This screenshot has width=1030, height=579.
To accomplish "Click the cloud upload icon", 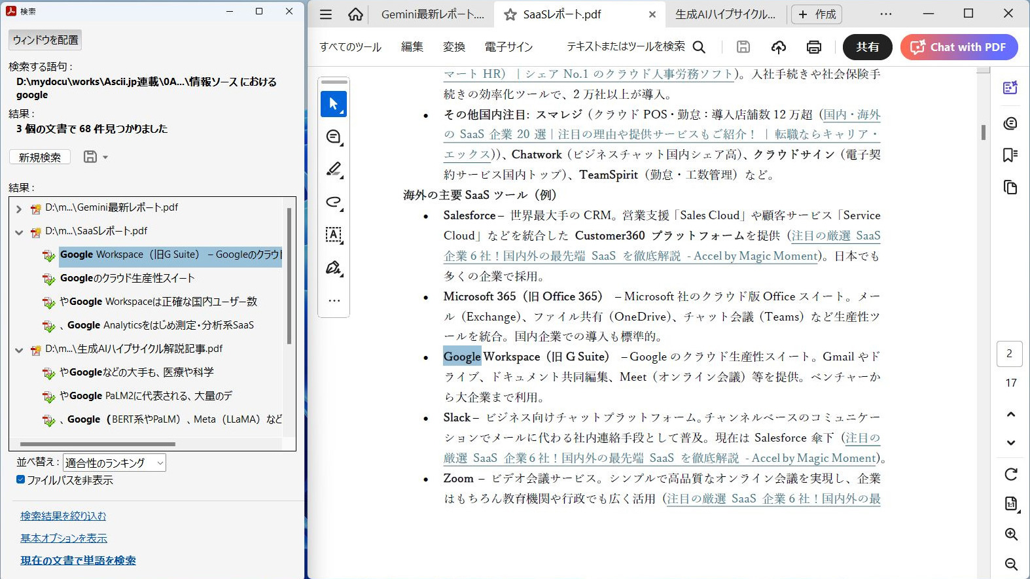I will click(x=778, y=47).
